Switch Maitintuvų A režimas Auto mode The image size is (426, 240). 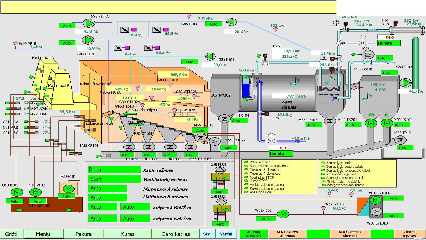tap(107, 189)
